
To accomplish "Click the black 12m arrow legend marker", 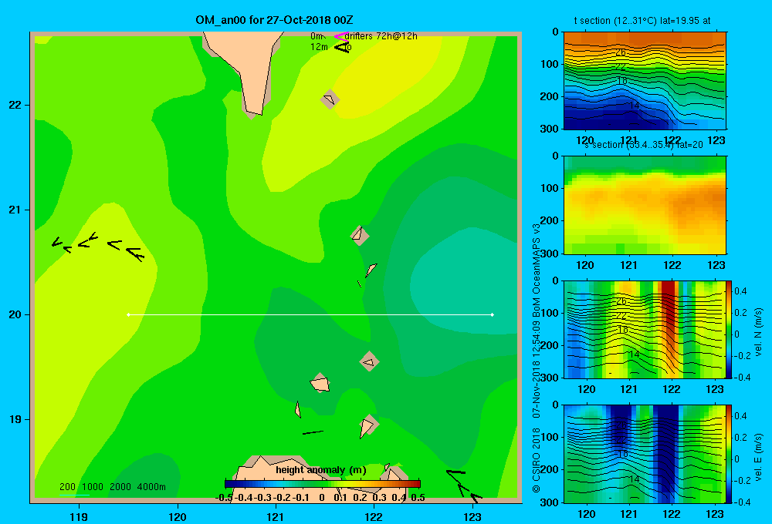I will [x=342, y=47].
